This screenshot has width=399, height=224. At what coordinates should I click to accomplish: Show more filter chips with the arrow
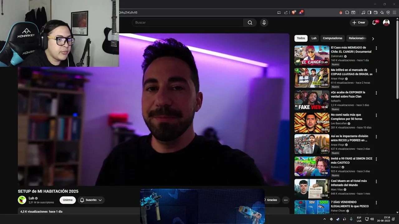coord(373,39)
